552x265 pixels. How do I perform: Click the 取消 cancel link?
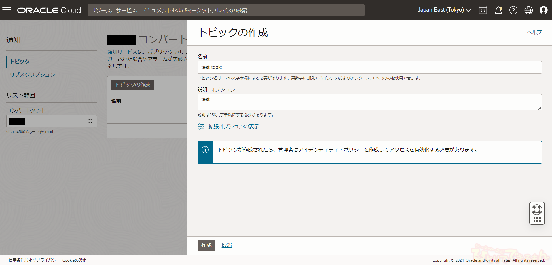[x=227, y=245]
